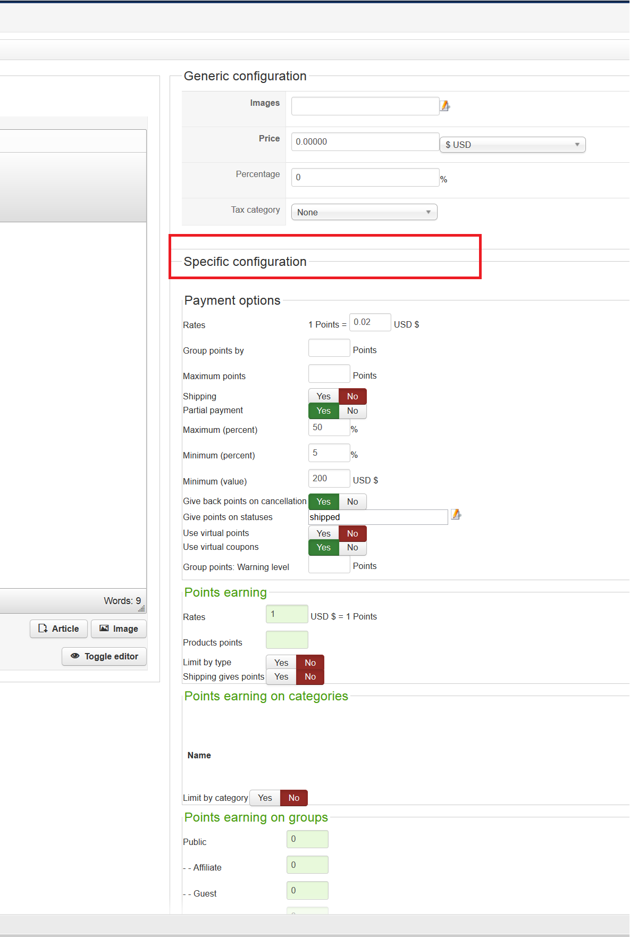Enable Shipping gives points with Yes
Image resolution: width=630 pixels, height=937 pixels.
(281, 676)
